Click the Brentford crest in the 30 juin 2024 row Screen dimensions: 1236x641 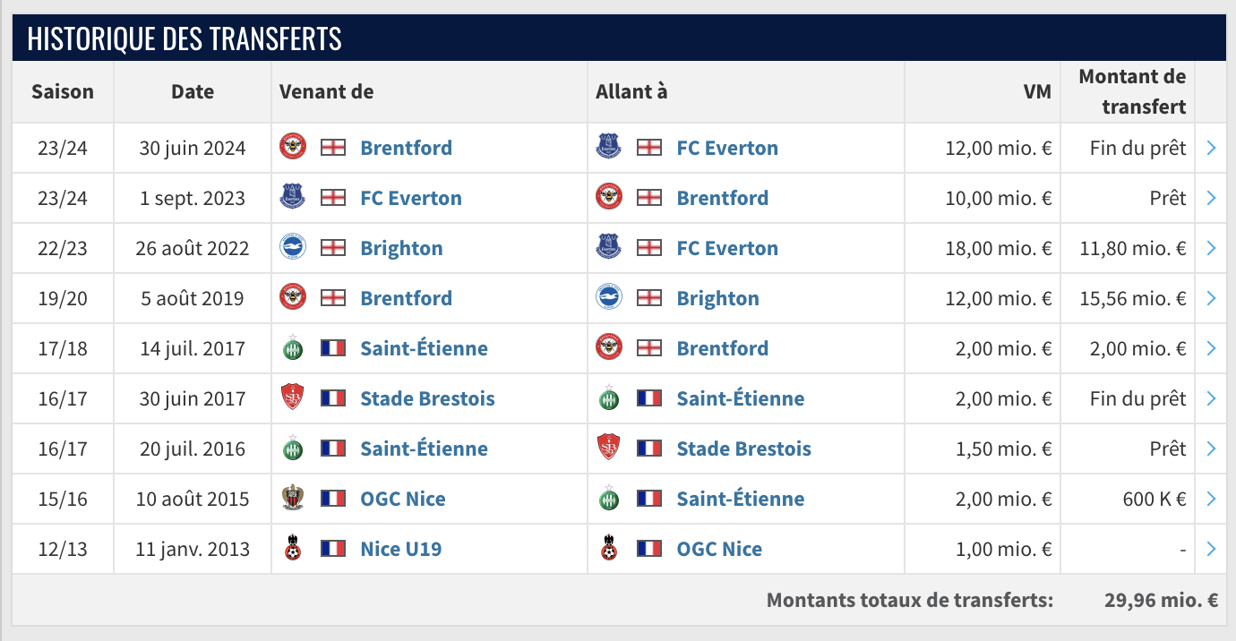(293, 148)
